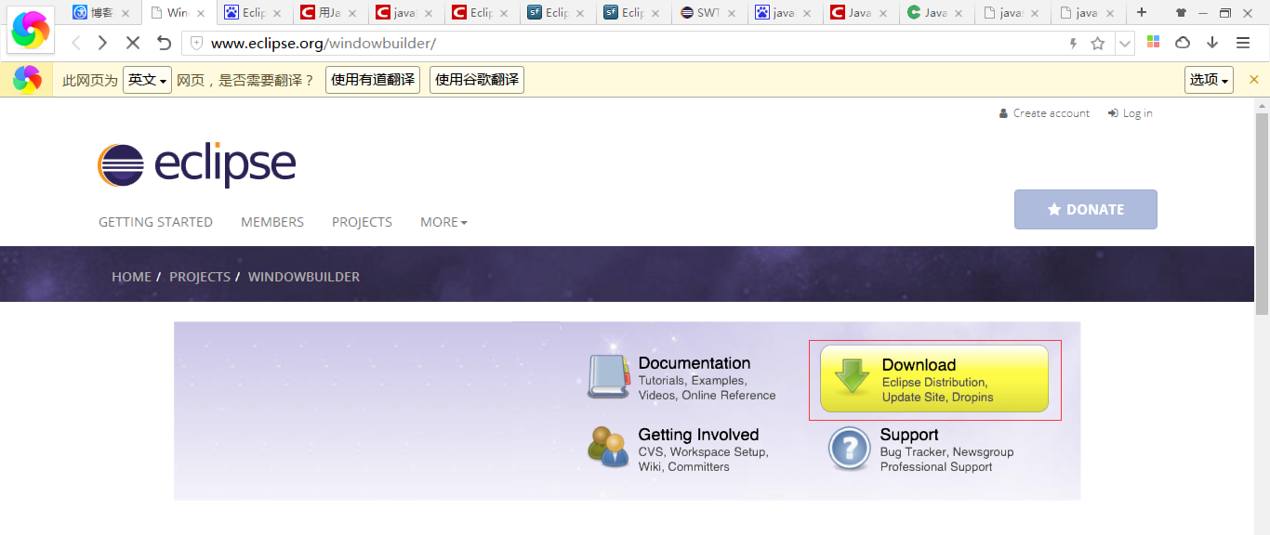Click the curved undo arrow in toolbar
Screen dimensions: 1270x535
coord(164,43)
